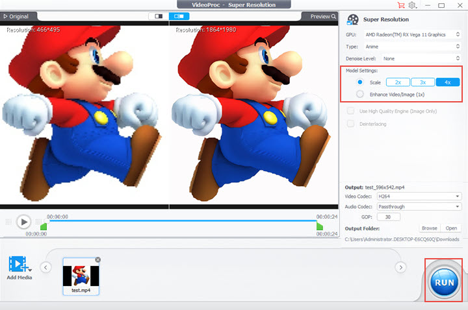Remove test.mp4 using its X icon
This screenshot has width=468, height=310.
(97, 260)
